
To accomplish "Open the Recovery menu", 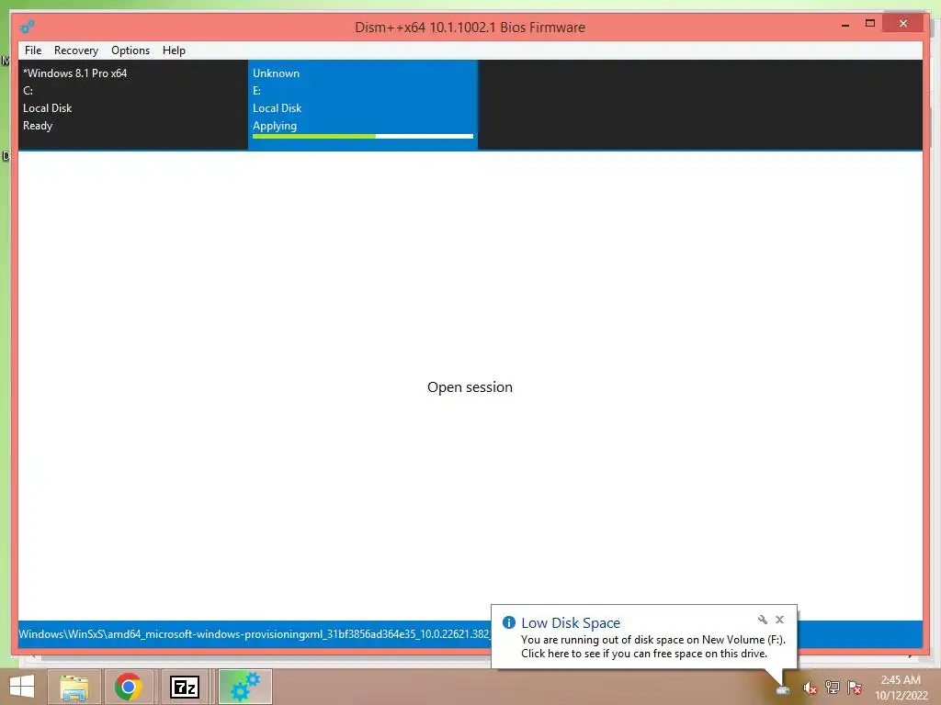I will [75, 50].
